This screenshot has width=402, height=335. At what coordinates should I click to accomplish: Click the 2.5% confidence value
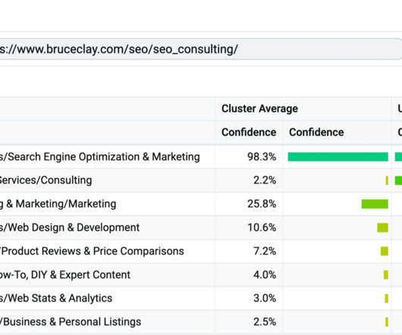point(265,322)
